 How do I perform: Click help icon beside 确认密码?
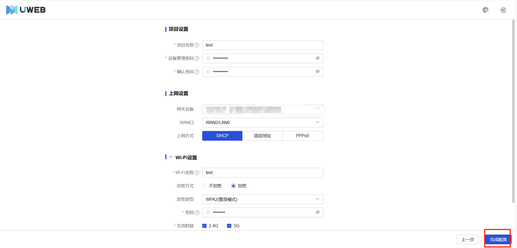tap(197, 72)
